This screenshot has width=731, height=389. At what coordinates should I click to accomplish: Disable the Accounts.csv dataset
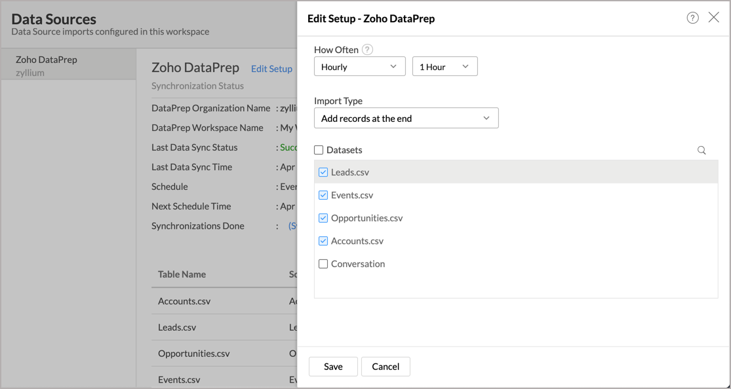point(323,241)
